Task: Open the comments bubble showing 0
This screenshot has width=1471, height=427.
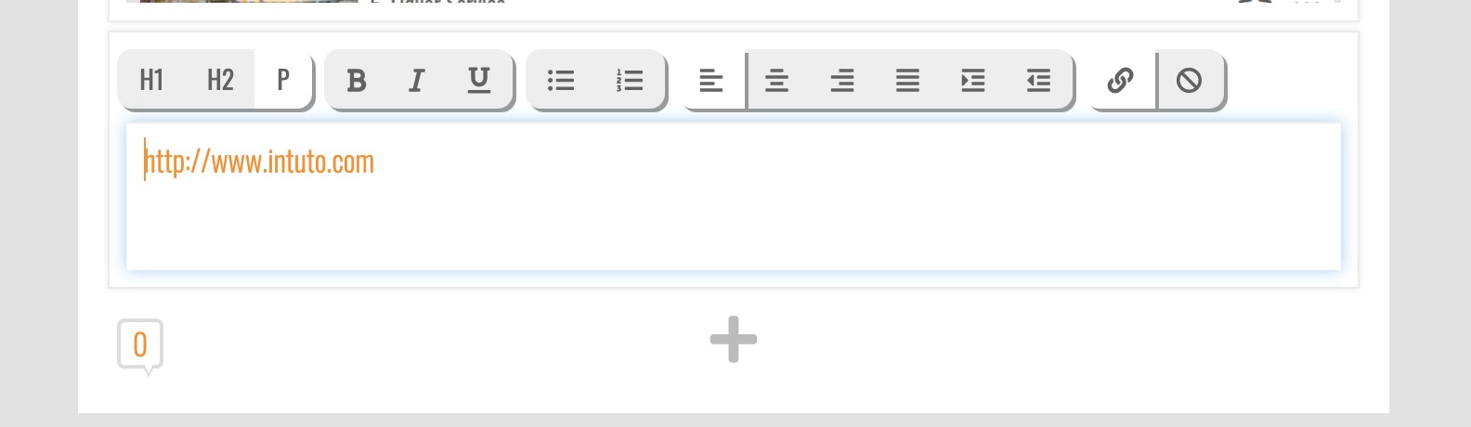Action: coord(140,345)
